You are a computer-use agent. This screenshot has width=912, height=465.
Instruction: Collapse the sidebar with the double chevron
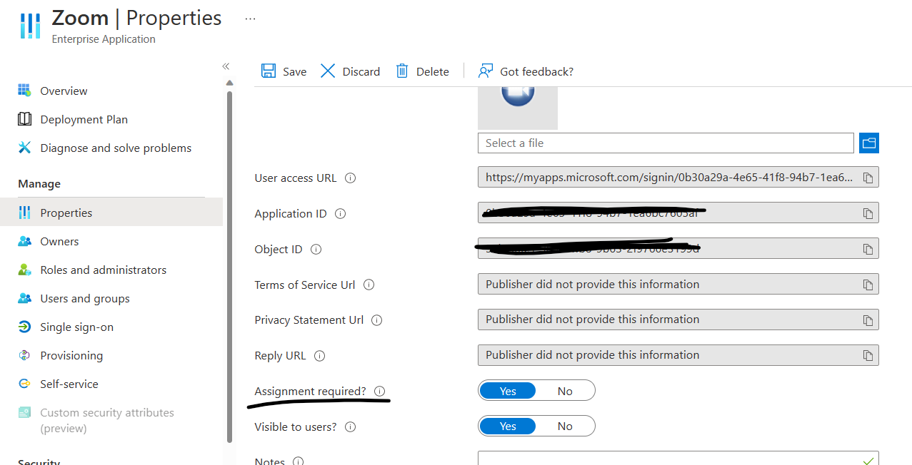[x=226, y=66]
